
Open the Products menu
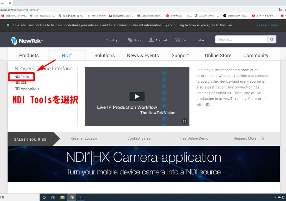tap(29, 55)
